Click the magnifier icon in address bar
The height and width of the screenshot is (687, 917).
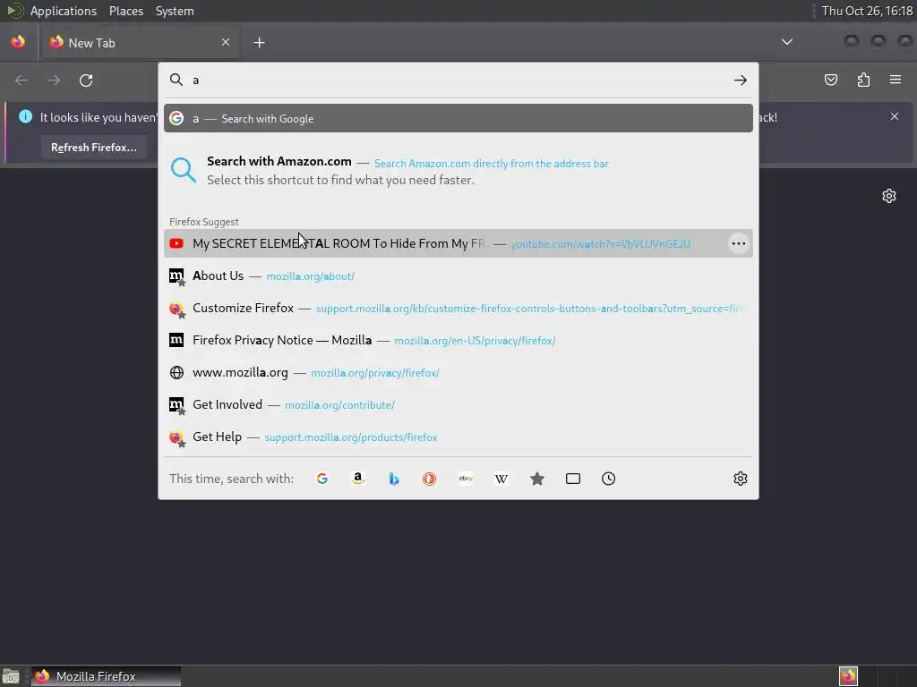point(176,80)
